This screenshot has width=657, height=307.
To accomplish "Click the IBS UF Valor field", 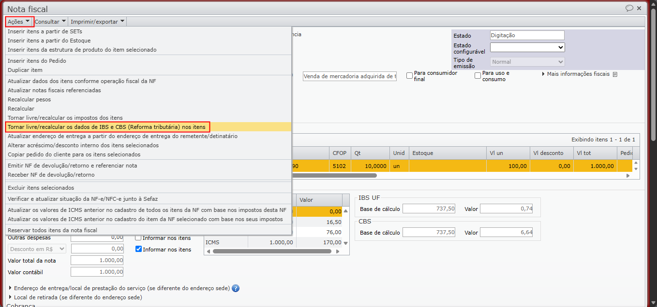I will pos(507,209).
